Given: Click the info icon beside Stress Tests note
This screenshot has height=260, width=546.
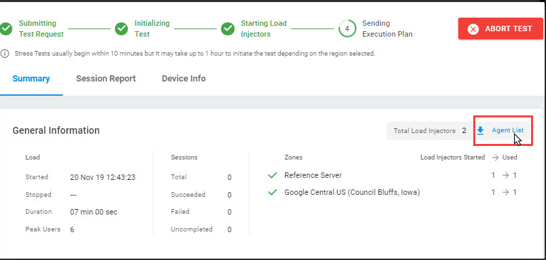Looking at the screenshot, I should 5,54.
